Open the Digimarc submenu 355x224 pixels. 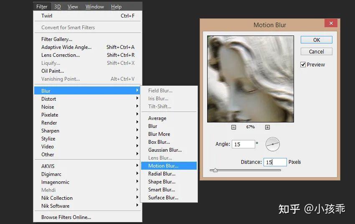(87, 174)
